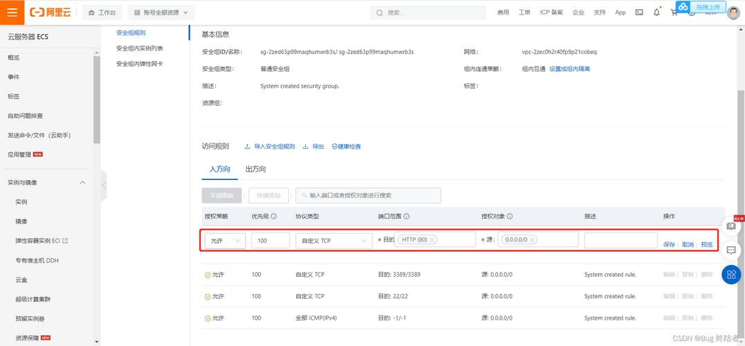Collapse the left sidebar with the arrow handle
Viewport: 745px width, 346px height.
(x=104, y=185)
